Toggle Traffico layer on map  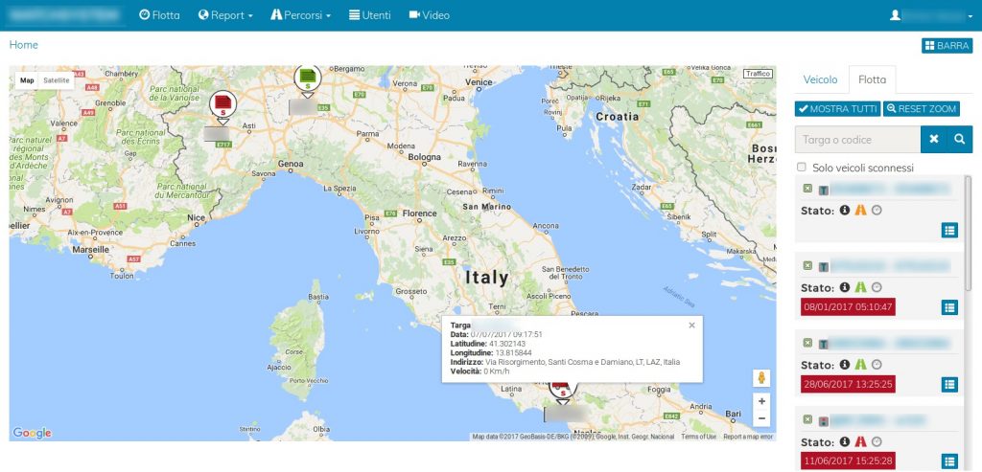point(758,74)
